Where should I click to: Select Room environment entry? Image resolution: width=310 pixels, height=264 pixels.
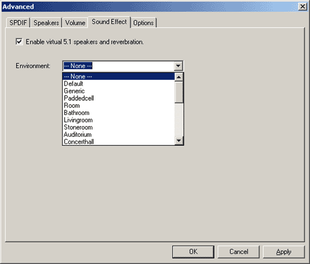pos(118,106)
